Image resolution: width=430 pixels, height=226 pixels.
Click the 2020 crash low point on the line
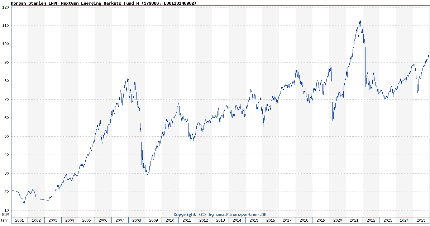333,121
